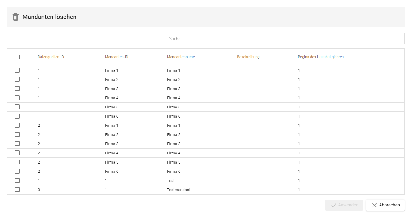Viewport: 410px width, 215px height.
Task: Sort by Mandanten-ID column header
Action: coord(116,57)
